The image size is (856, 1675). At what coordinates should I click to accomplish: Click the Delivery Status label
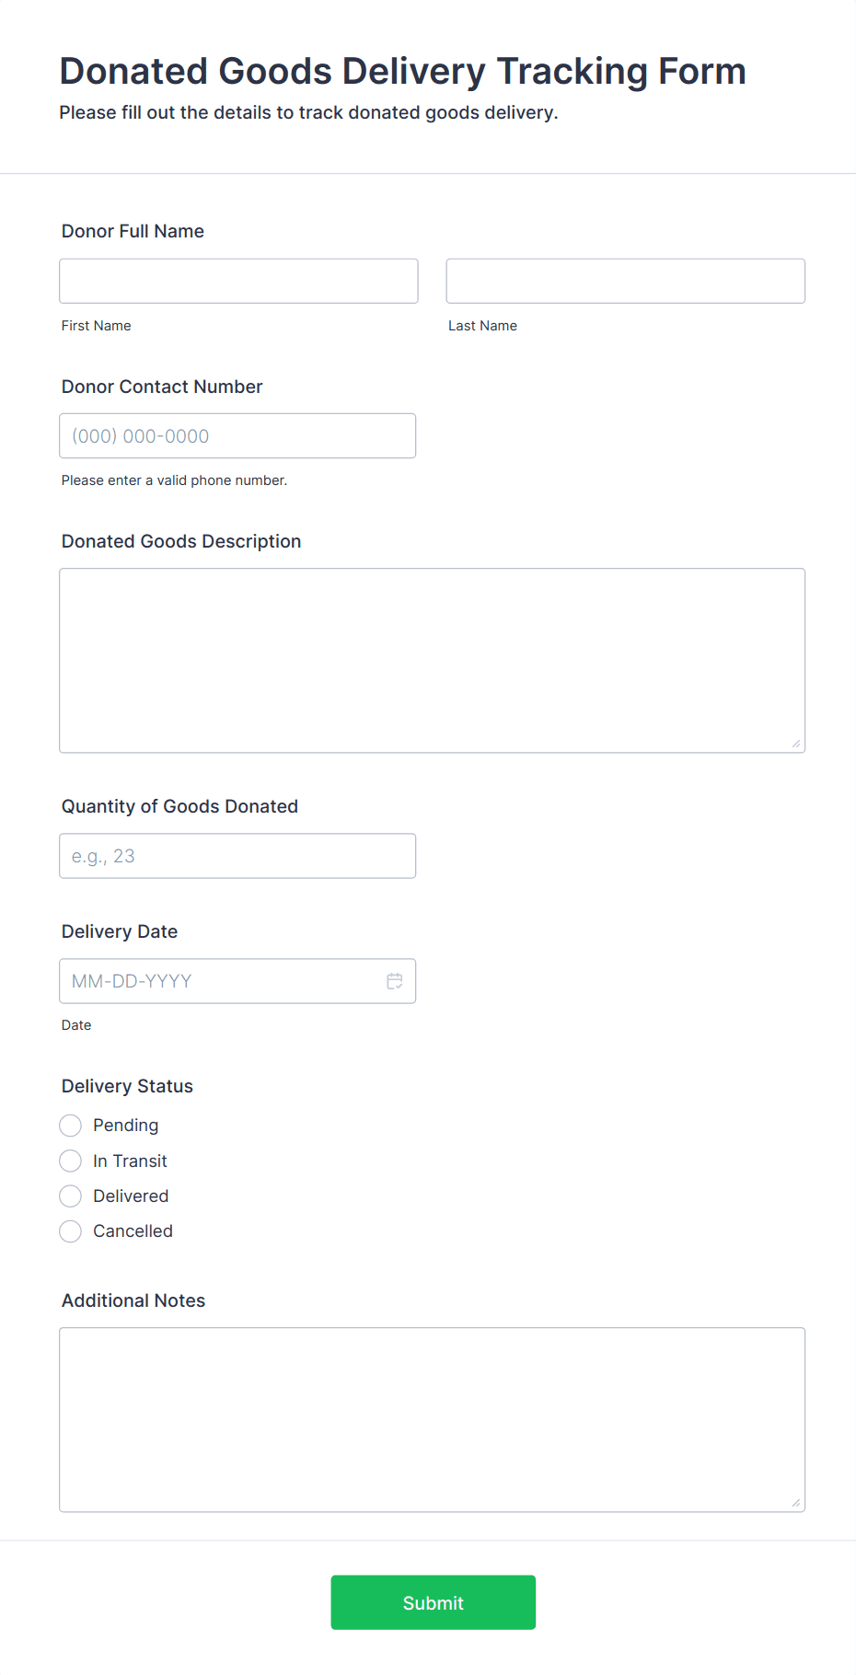pos(127,1086)
